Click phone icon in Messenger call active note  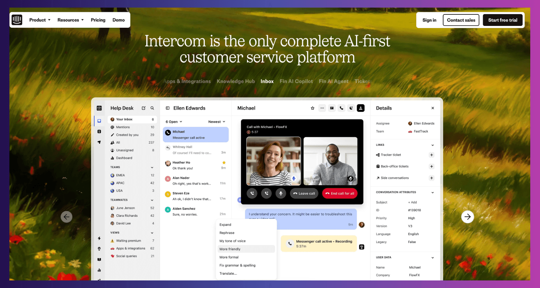[x=290, y=244]
